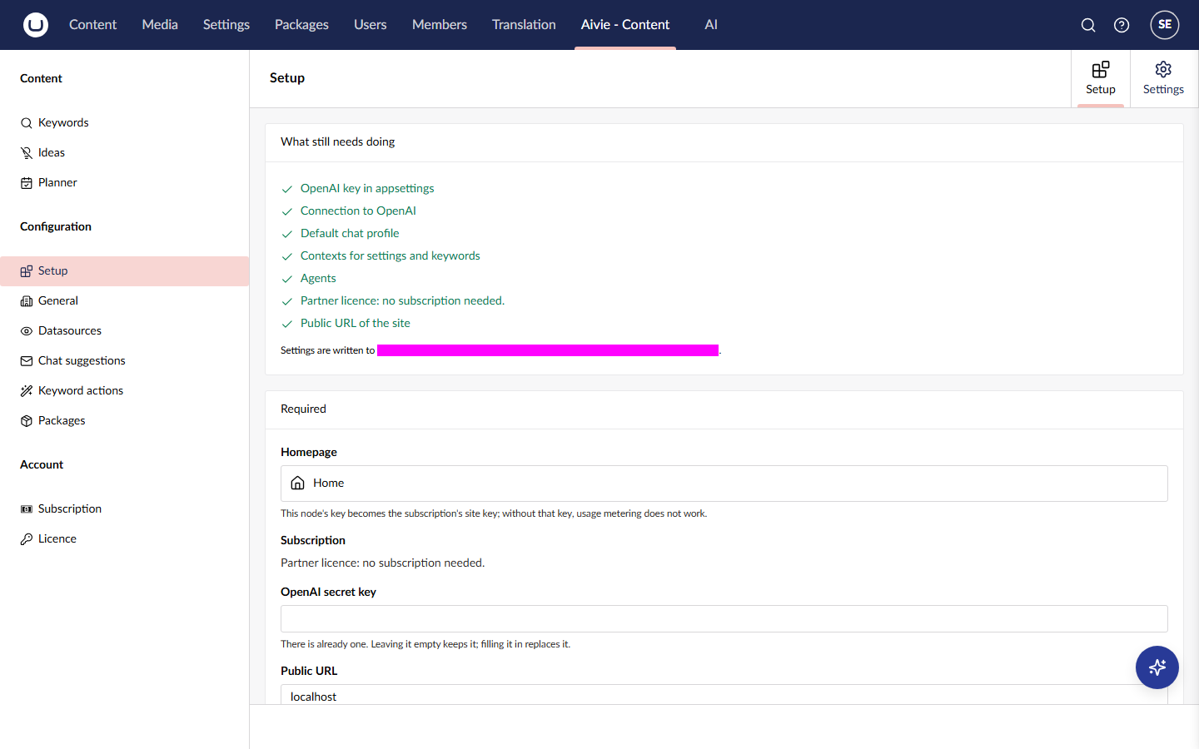Screen dimensions: 1199x749
Task: Open the Media section
Action: click(x=160, y=25)
